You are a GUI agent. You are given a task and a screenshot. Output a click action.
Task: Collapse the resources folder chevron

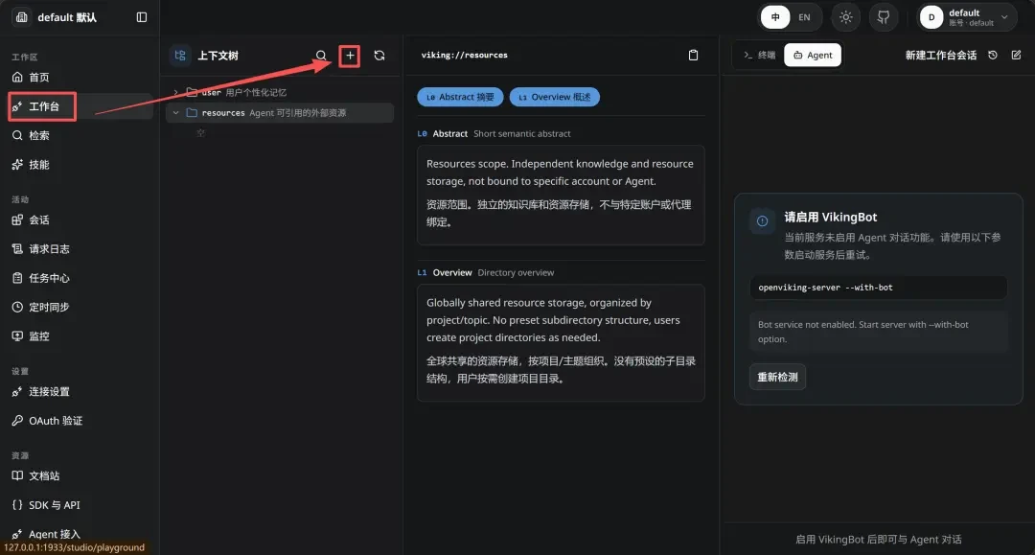pyautogui.click(x=175, y=113)
